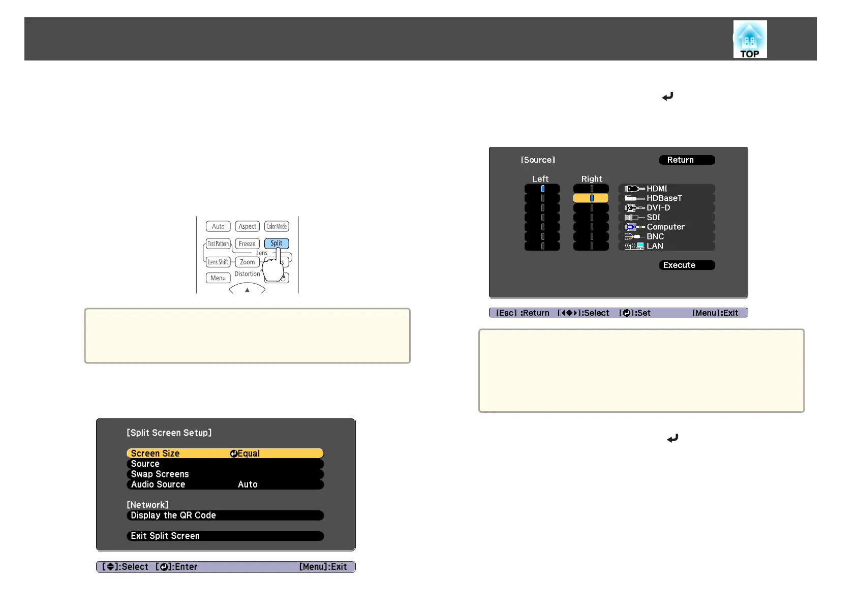The width and height of the screenshot is (856, 605).
Task: Select the LAN source icon
Action: tap(634, 246)
